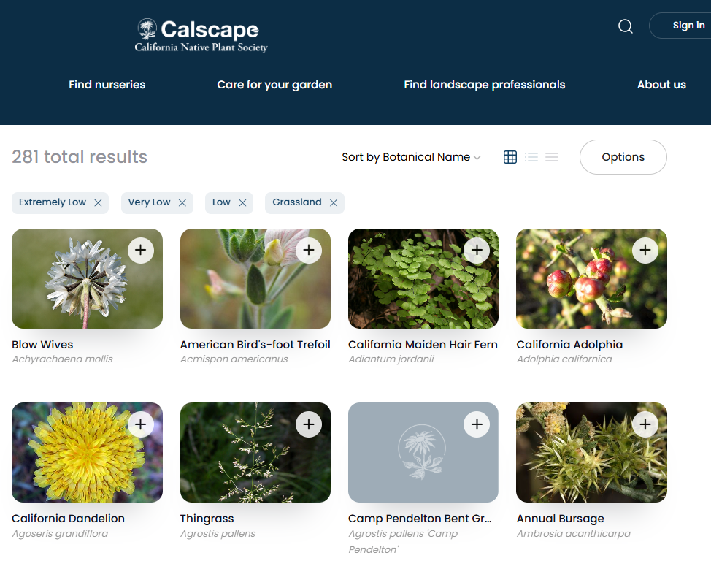Open the Find nurseries menu
The image size is (711, 569).
click(x=107, y=85)
